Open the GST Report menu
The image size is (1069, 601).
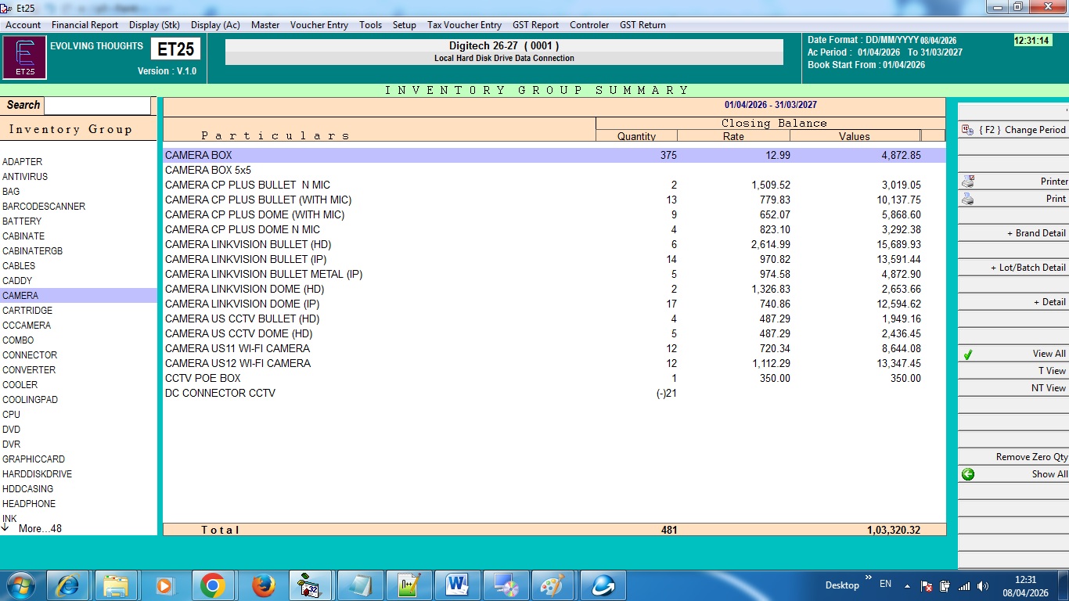(535, 25)
